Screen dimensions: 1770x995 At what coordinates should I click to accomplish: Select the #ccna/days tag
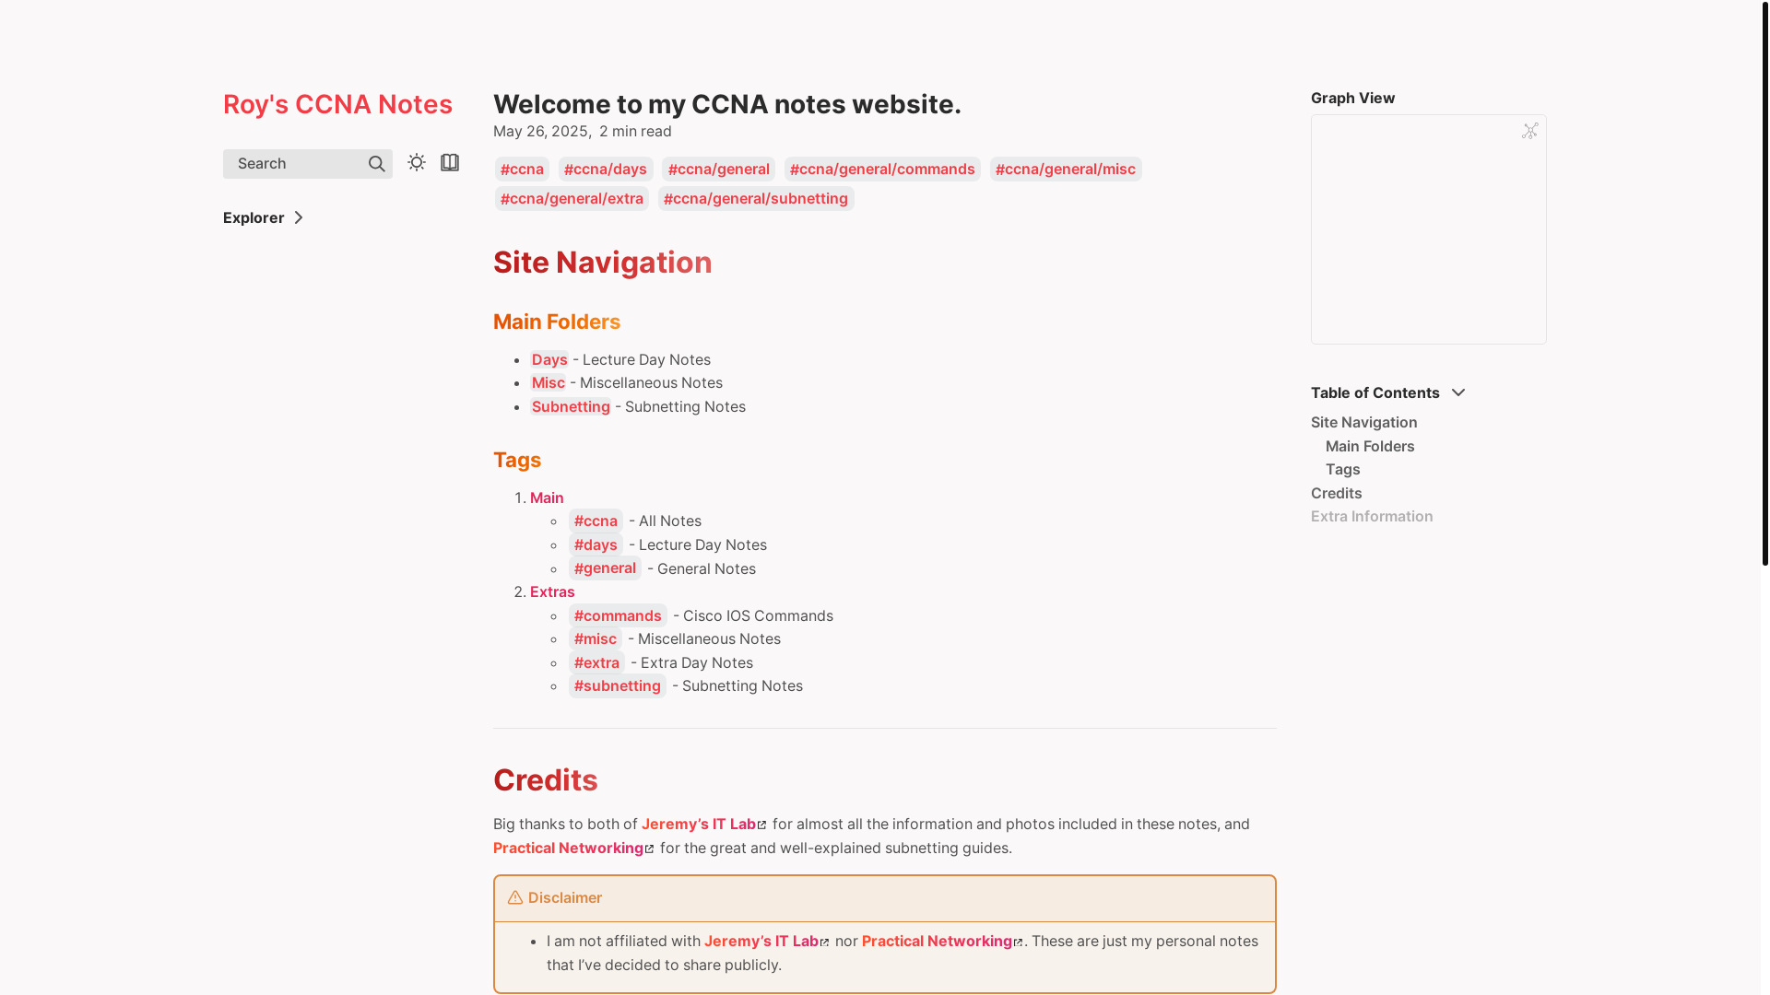[606, 169]
